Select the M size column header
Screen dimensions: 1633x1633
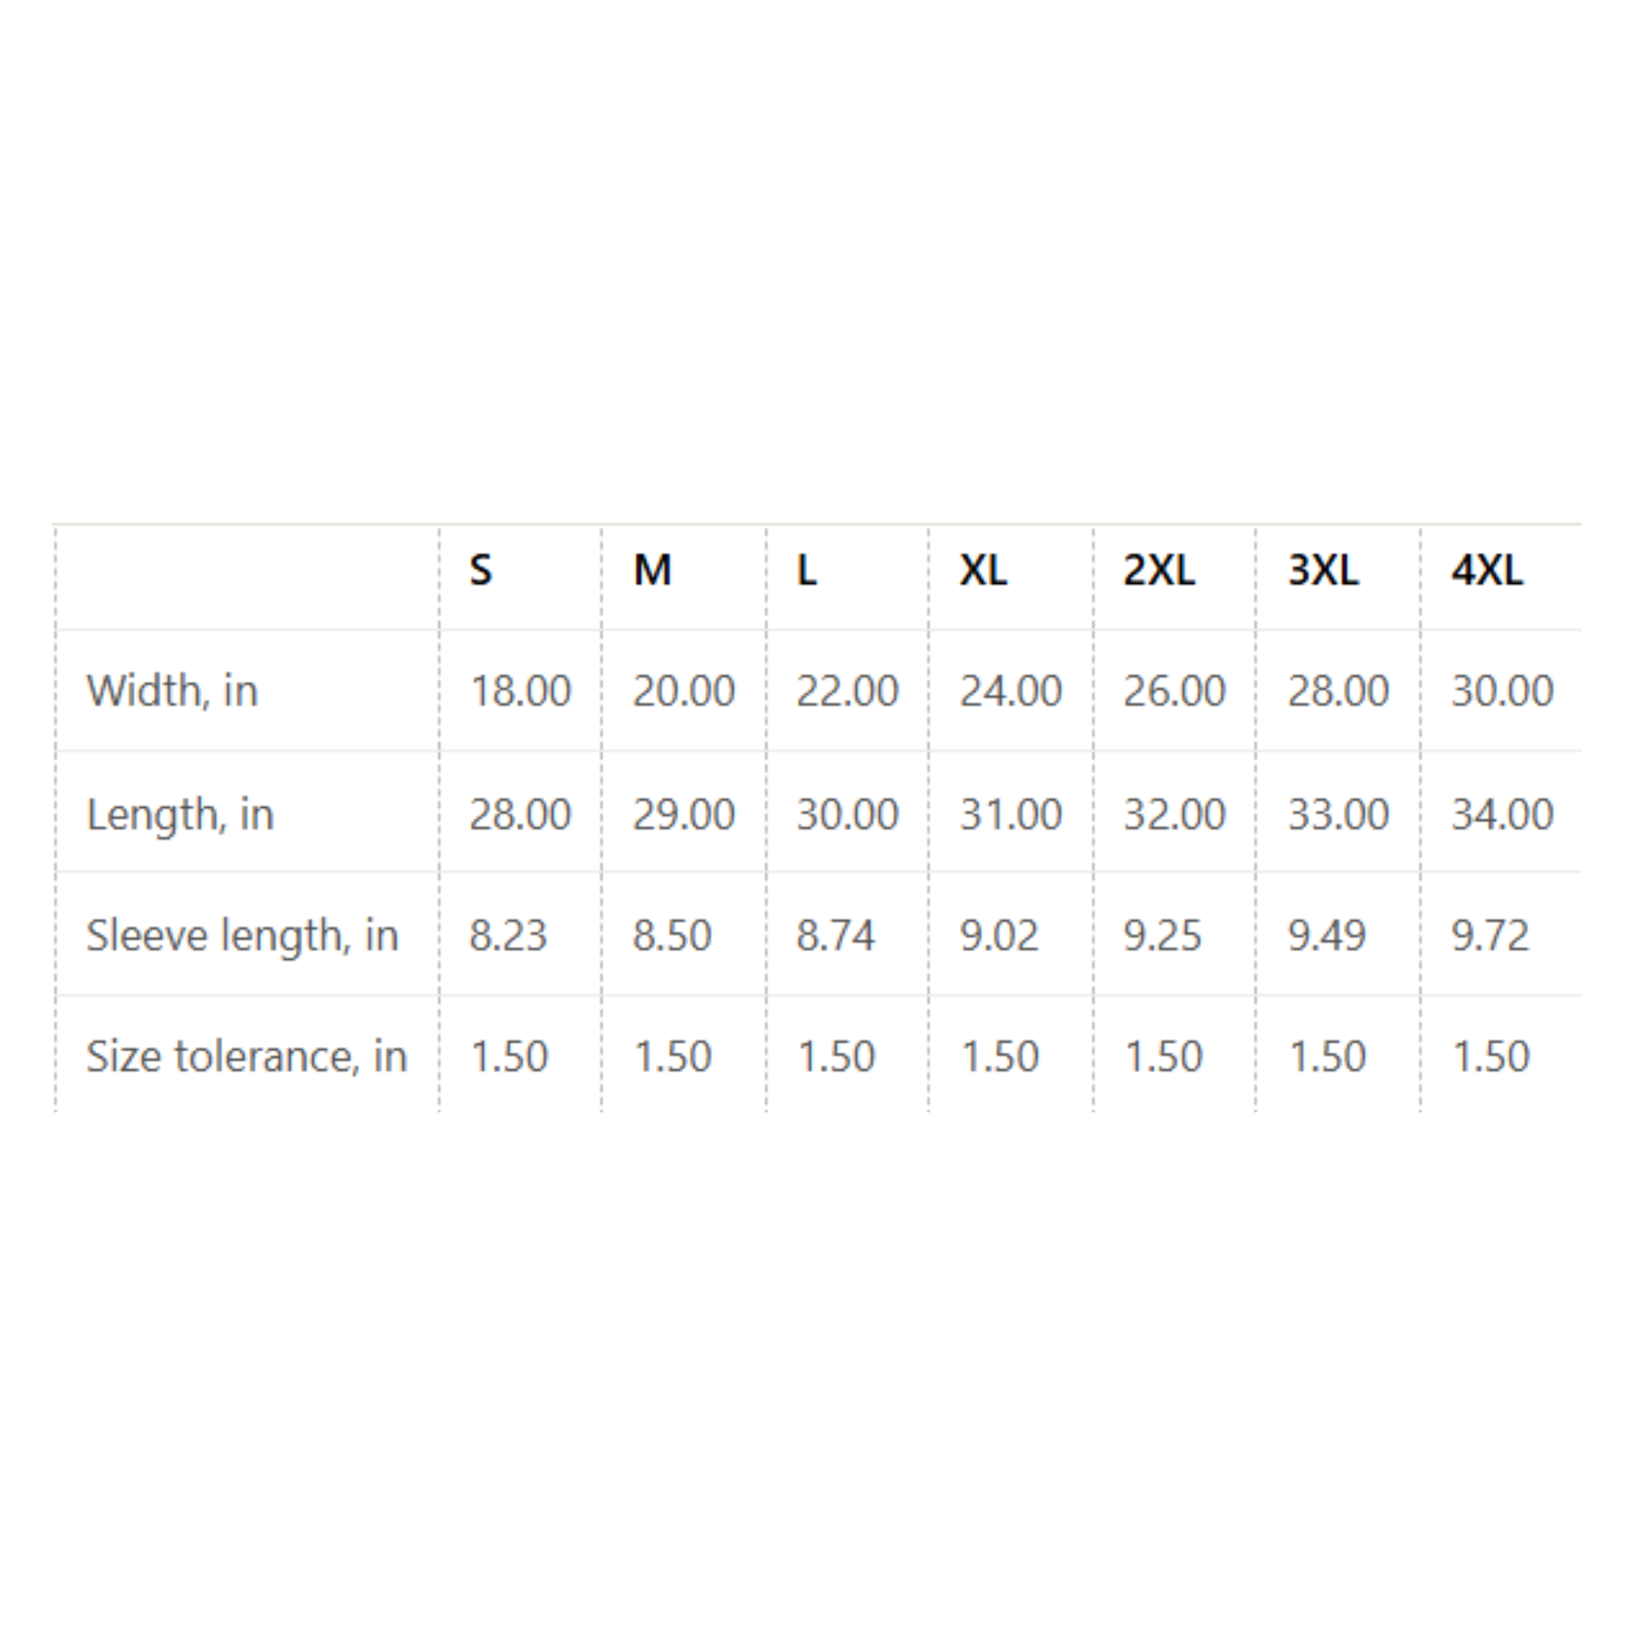point(651,571)
